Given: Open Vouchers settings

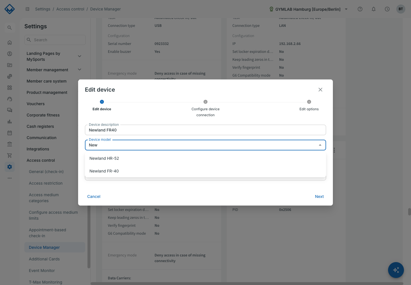Looking at the screenshot, I should coord(36,104).
